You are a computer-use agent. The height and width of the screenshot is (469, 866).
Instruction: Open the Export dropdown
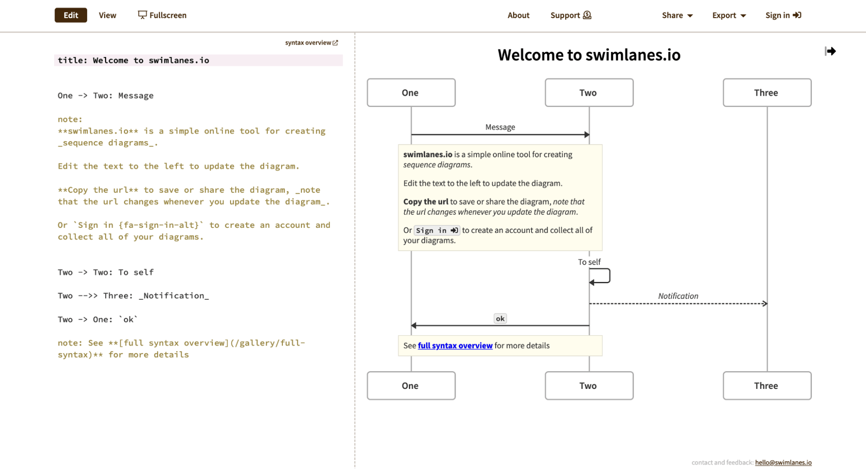(729, 15)
